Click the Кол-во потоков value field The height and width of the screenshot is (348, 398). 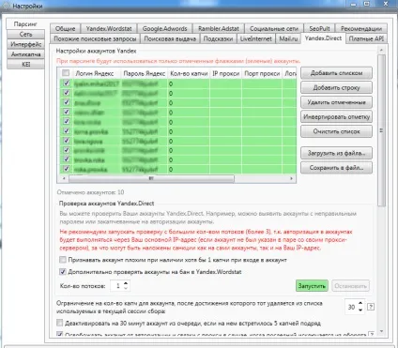click(x=117, y=286)
